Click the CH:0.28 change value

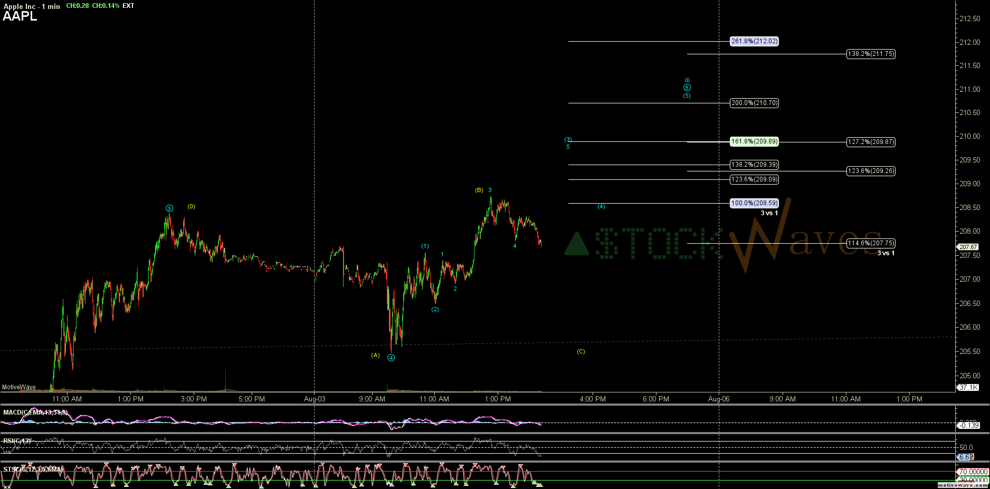click(77, 6)
